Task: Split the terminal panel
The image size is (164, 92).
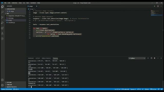Action: [x=151, y=58]
